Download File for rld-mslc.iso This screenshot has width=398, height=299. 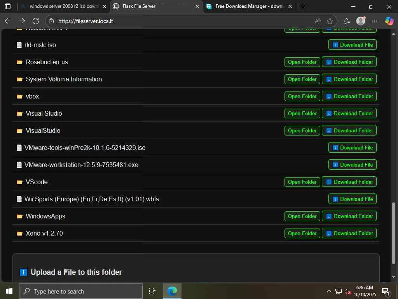[x=352, y=45]
